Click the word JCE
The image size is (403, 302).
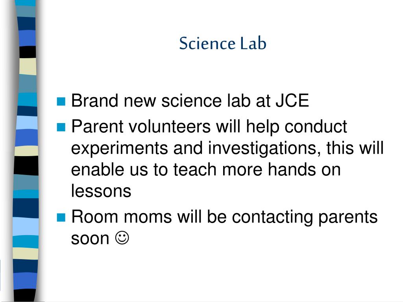pyautogui.click(x=292, y=100)
